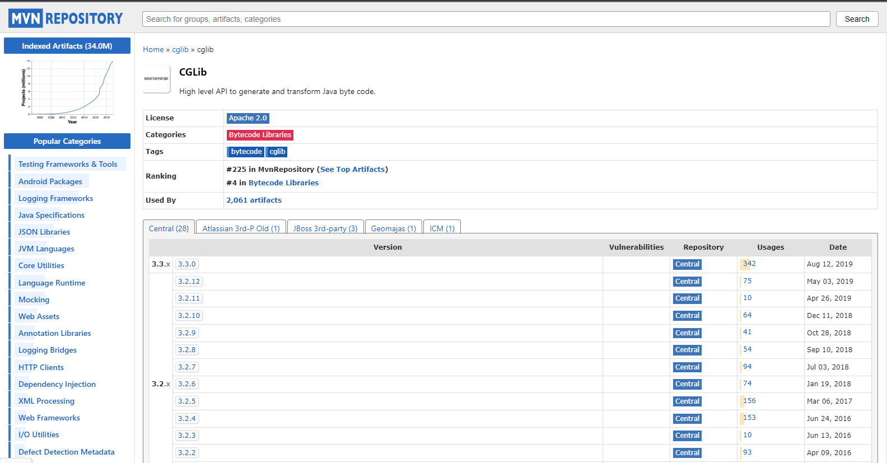Go to Home breadcrumb link
Viewport: 887px width, 463px height.
tap(153, 49)
